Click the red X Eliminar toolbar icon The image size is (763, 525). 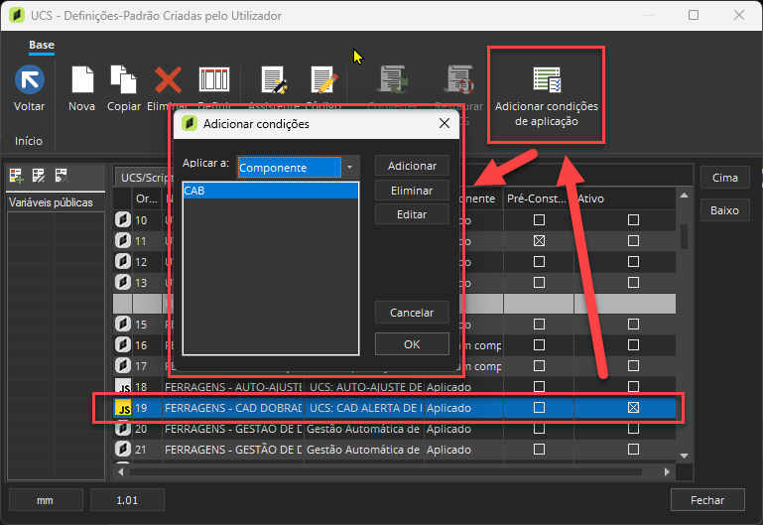tap(168, 80)
